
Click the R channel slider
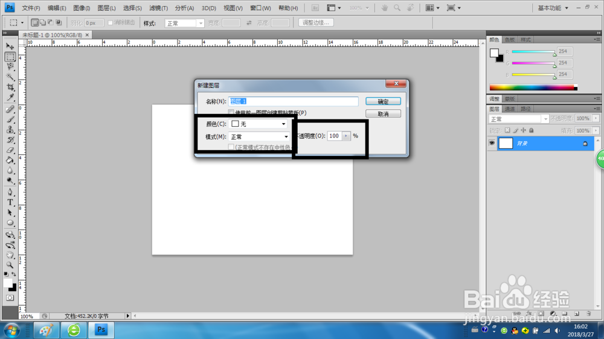coord(533,51)
